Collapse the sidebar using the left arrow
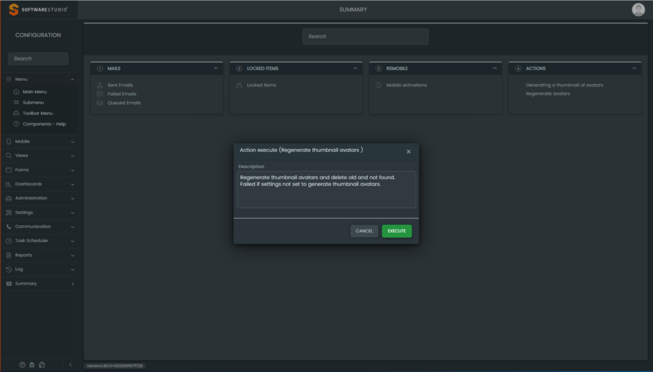 pos(70,365)
